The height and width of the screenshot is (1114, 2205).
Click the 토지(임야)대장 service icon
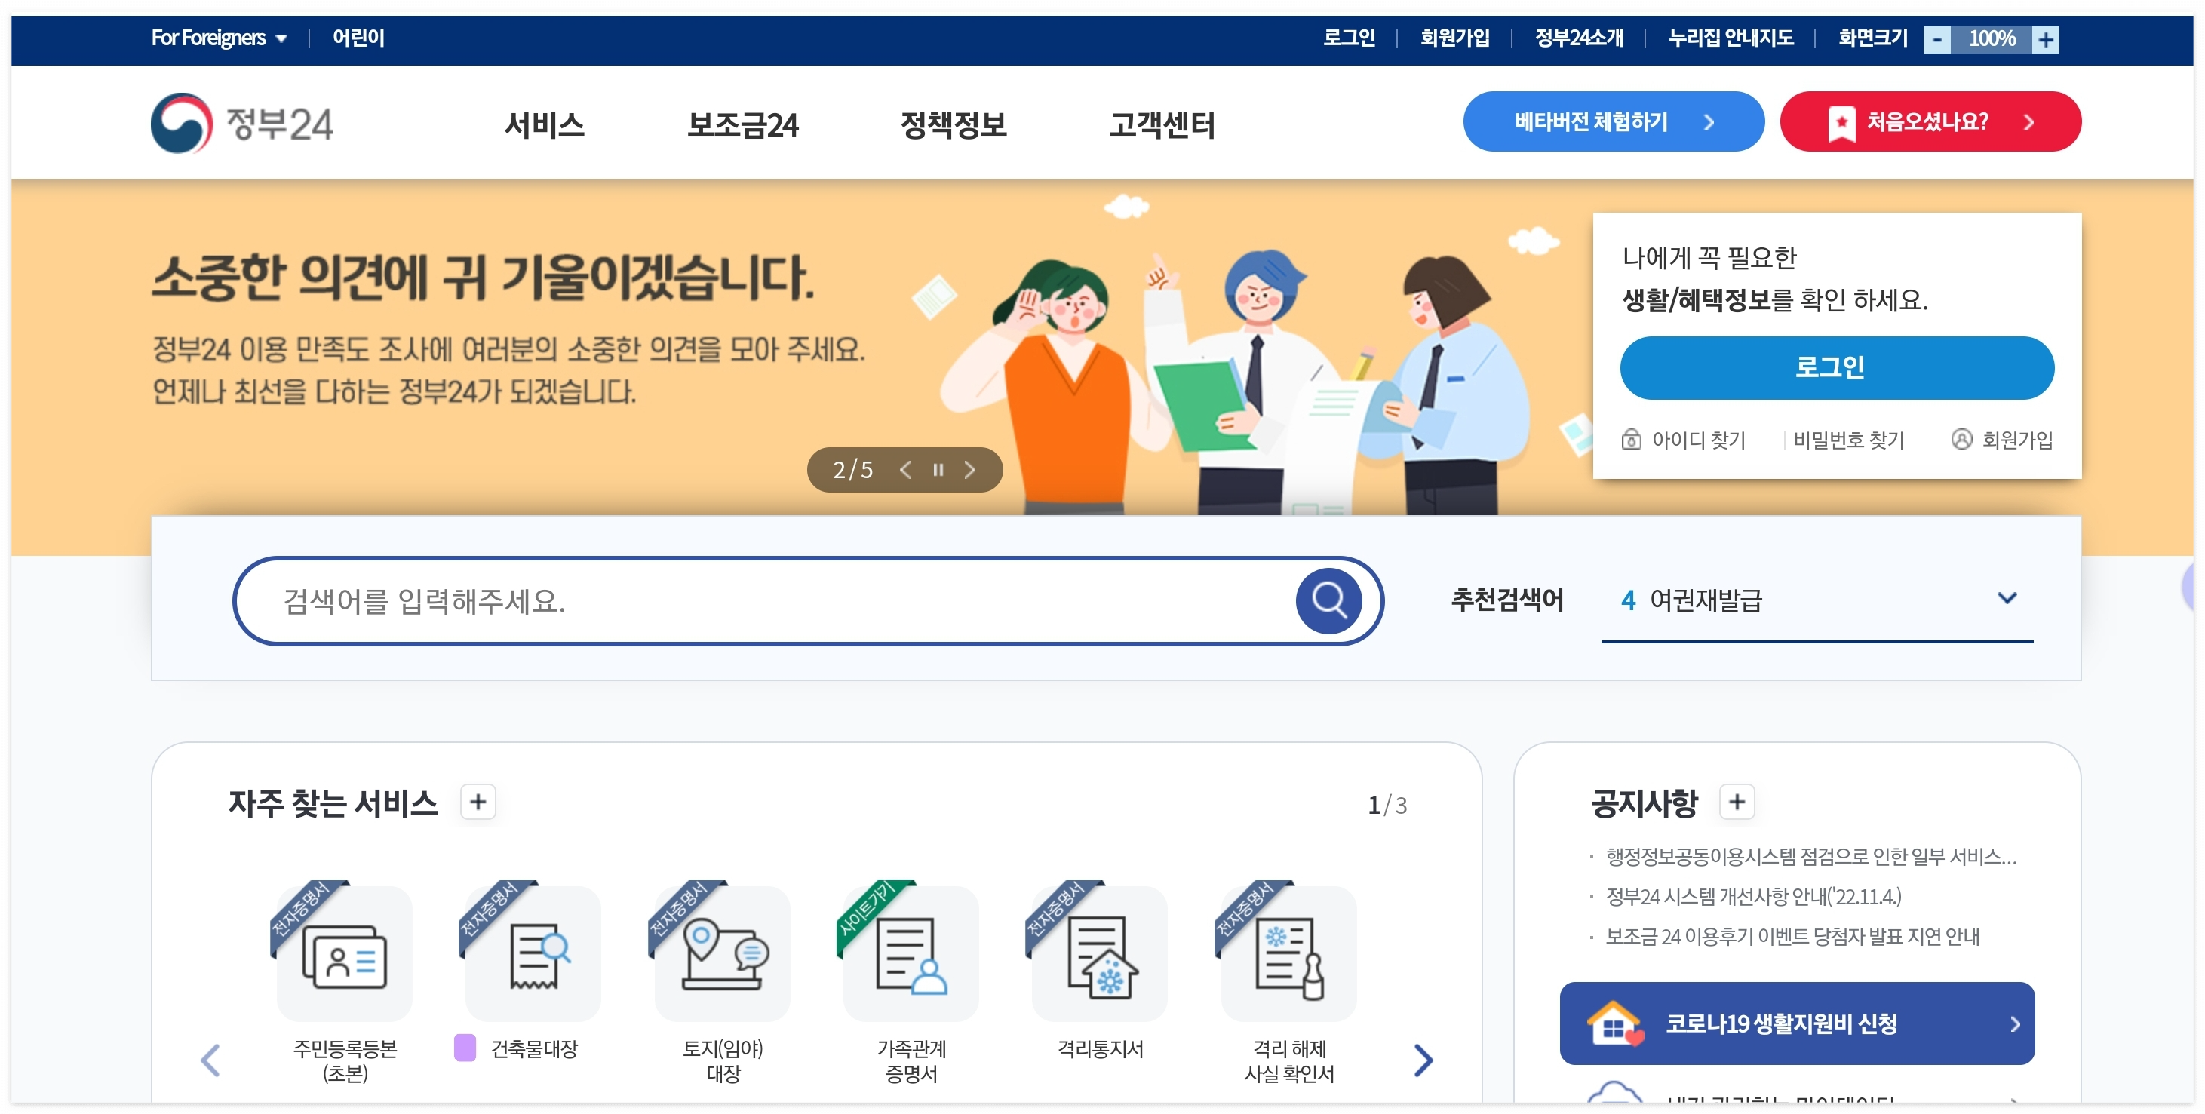tap(722, 954)
